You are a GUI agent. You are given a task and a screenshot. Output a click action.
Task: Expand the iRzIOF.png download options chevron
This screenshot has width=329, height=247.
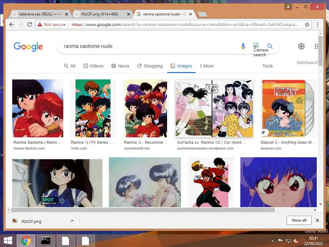pos(72,221)
